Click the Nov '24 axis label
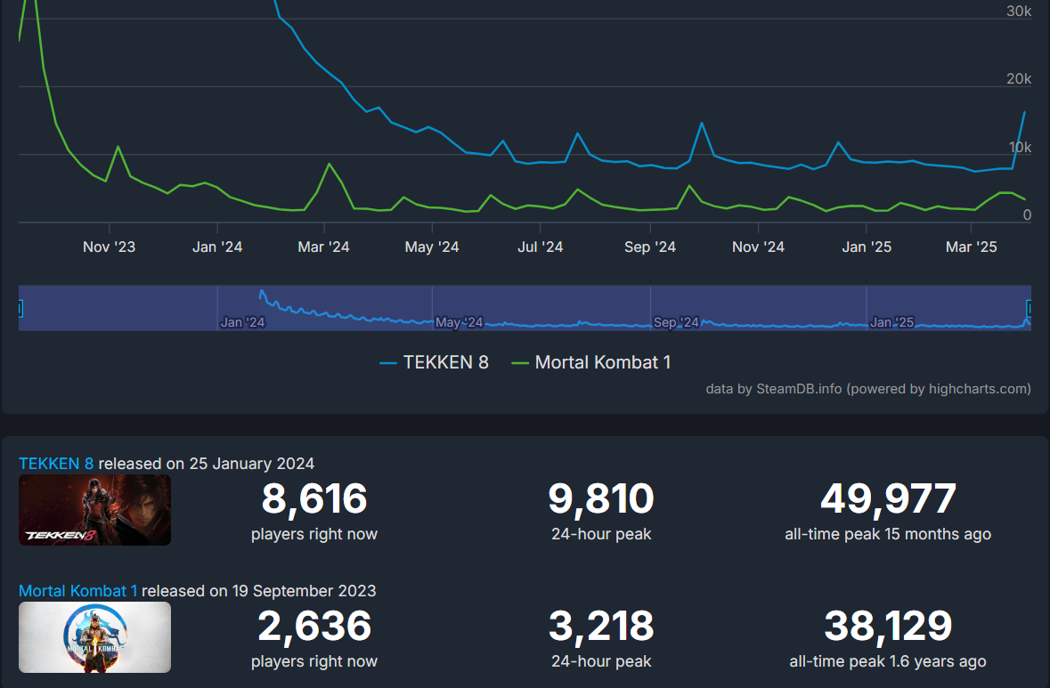Screen dimensions: 1050x688 758,247
